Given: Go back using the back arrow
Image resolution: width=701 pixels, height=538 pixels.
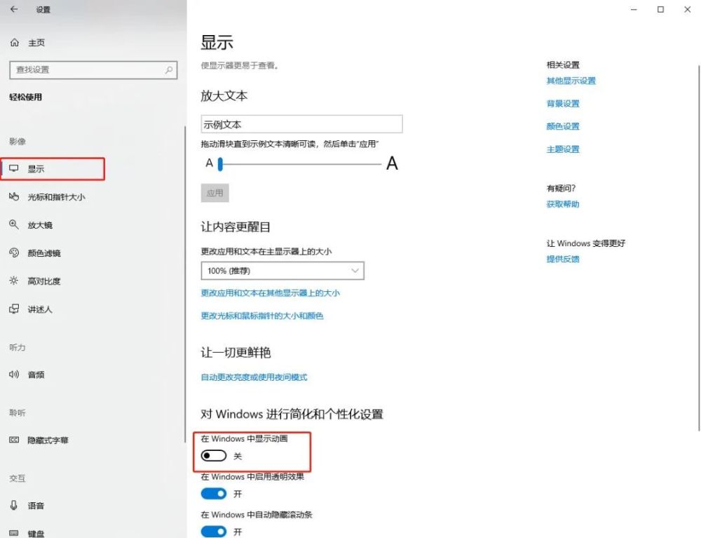Looking at the screenshot, I should click(14, 9).
